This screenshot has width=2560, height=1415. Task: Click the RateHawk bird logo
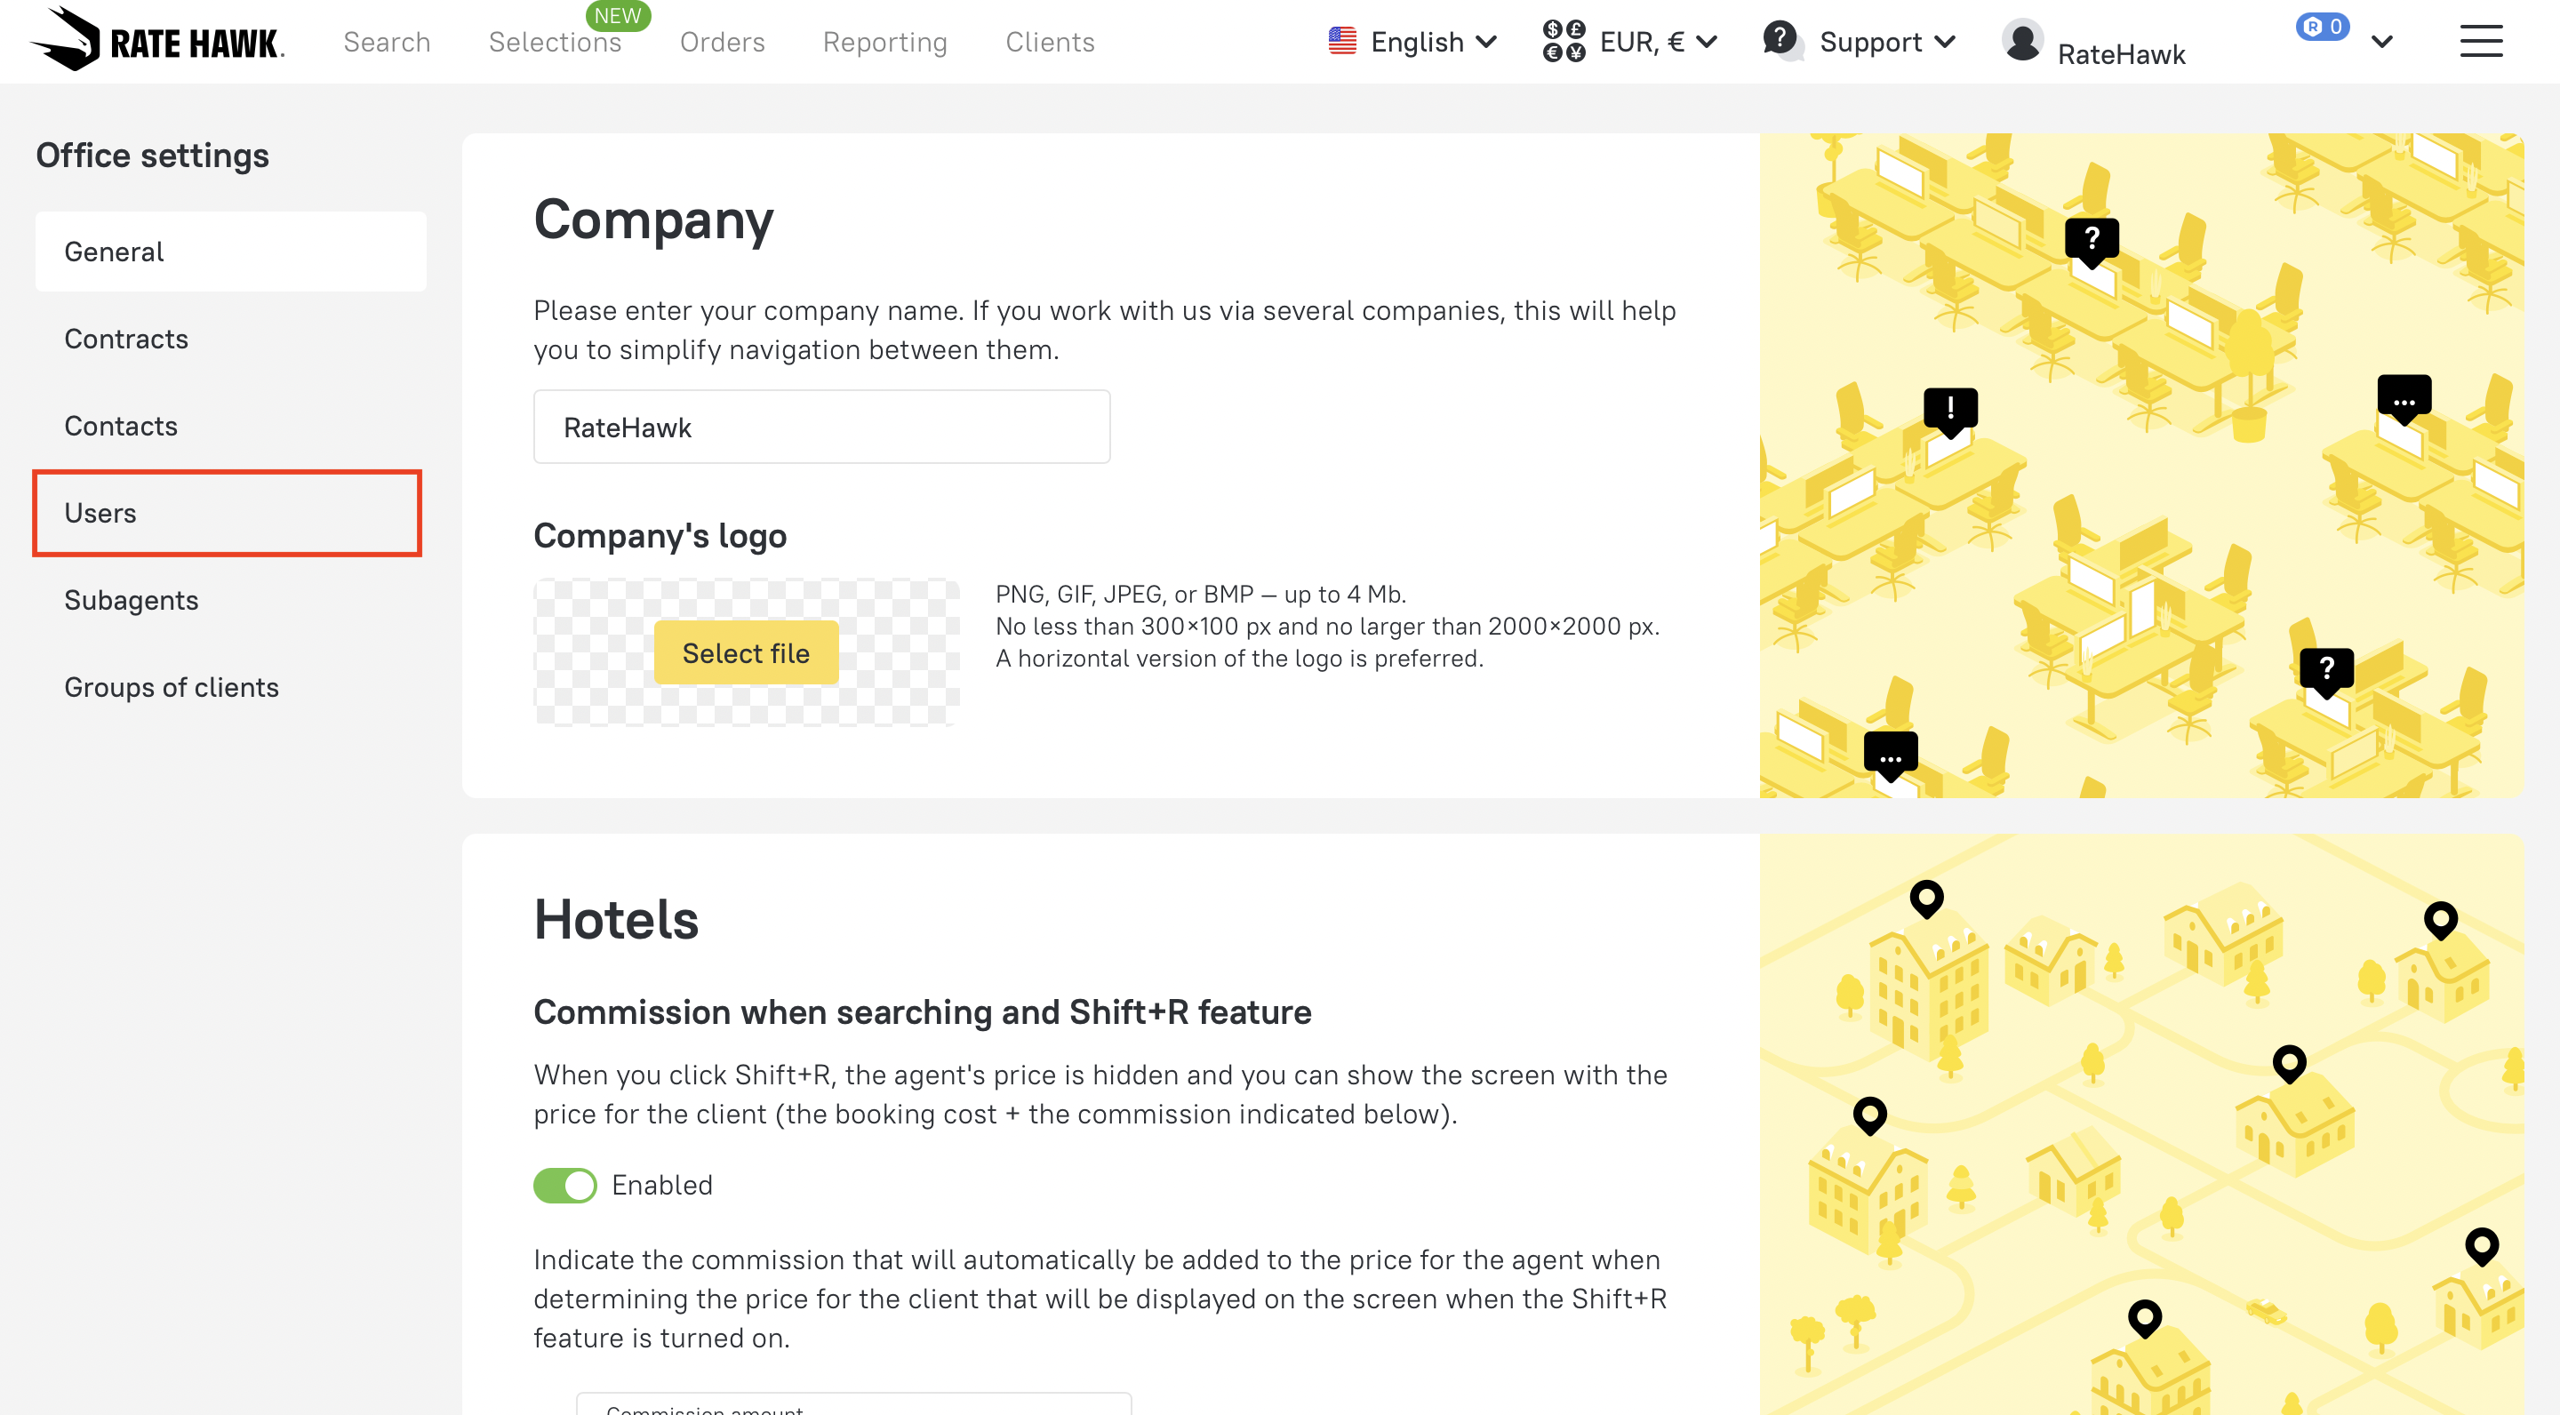68,40
